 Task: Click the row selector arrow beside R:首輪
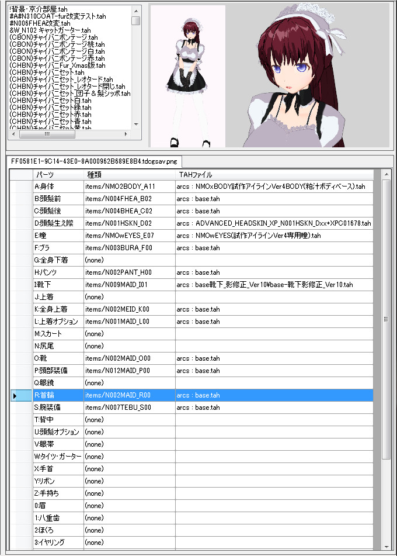pos(15,396)
